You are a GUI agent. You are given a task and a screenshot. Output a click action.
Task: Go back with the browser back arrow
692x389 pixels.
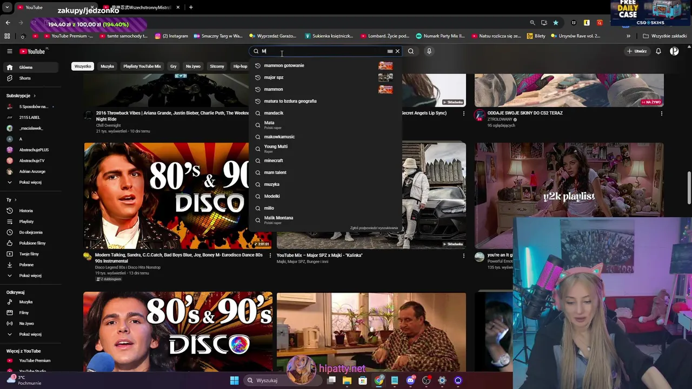8,23
